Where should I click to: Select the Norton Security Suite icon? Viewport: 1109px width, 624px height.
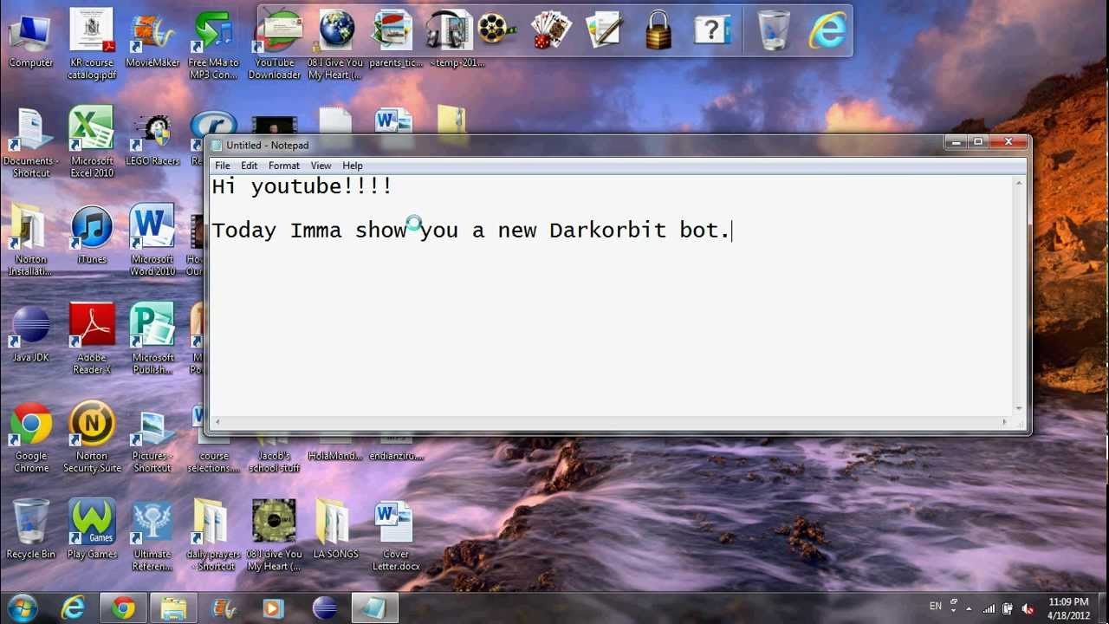click(92, 438)
